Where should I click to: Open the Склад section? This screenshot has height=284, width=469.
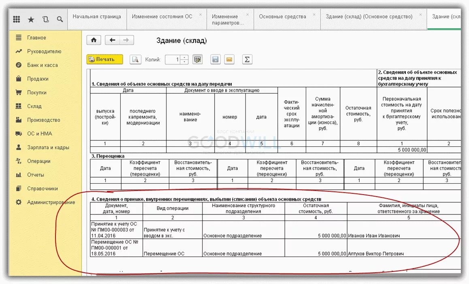coord(34,106)
